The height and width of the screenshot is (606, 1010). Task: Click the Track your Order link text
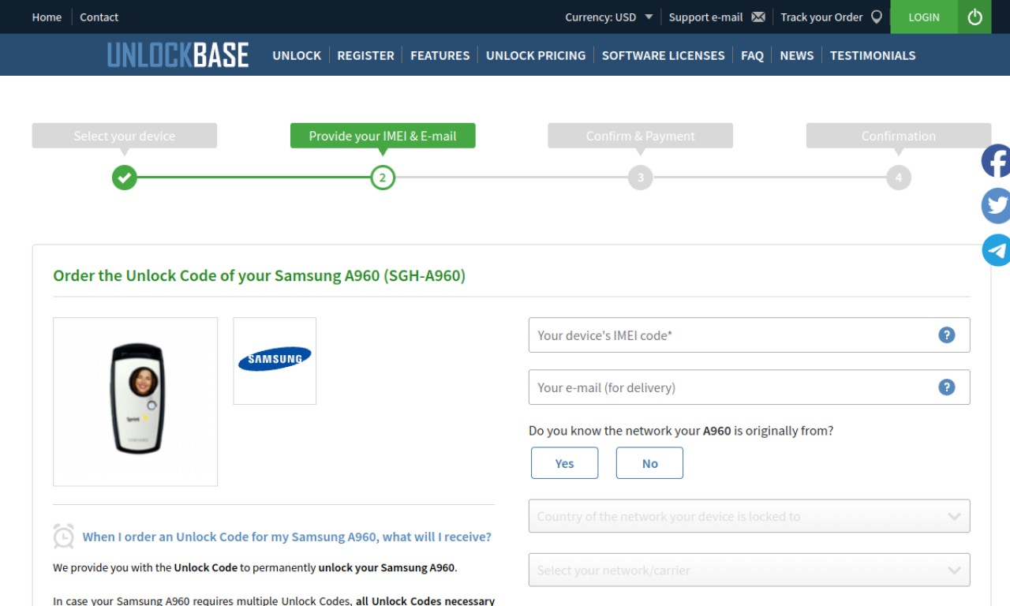[821, 17]
